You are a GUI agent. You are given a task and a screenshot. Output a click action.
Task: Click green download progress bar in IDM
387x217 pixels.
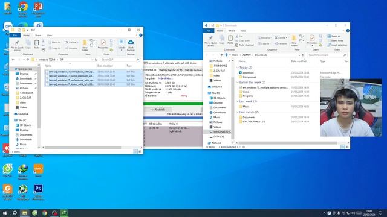click(x=174, y=104)
